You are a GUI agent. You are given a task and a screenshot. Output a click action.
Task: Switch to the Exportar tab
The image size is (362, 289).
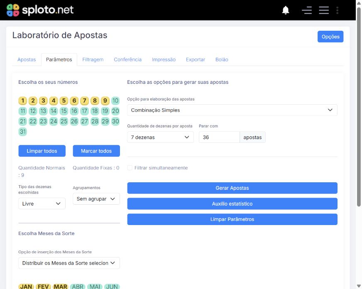coord(196,59)
